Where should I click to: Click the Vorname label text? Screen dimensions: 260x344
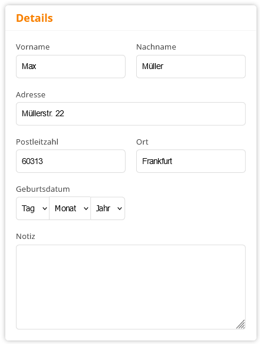(x=33, y=47)
